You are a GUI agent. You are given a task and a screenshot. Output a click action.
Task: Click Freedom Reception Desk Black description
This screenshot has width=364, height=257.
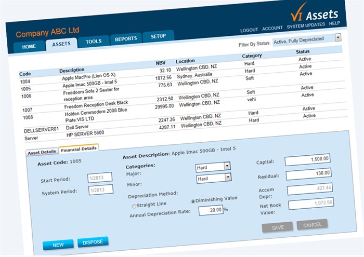pyautogui.click(x=96, y=105)
